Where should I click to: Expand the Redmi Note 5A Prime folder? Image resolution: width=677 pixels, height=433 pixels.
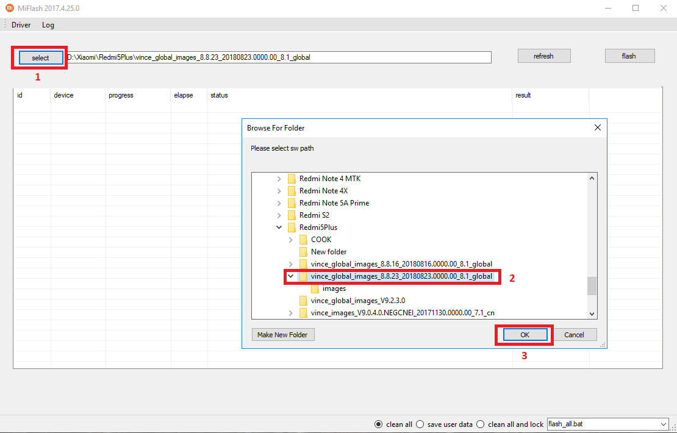[x=279, y=203]
